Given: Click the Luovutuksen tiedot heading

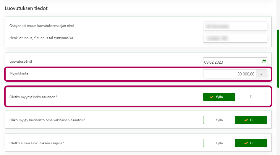Looking at the screenshot, I should pyautogui.click(x=26, y=8).
